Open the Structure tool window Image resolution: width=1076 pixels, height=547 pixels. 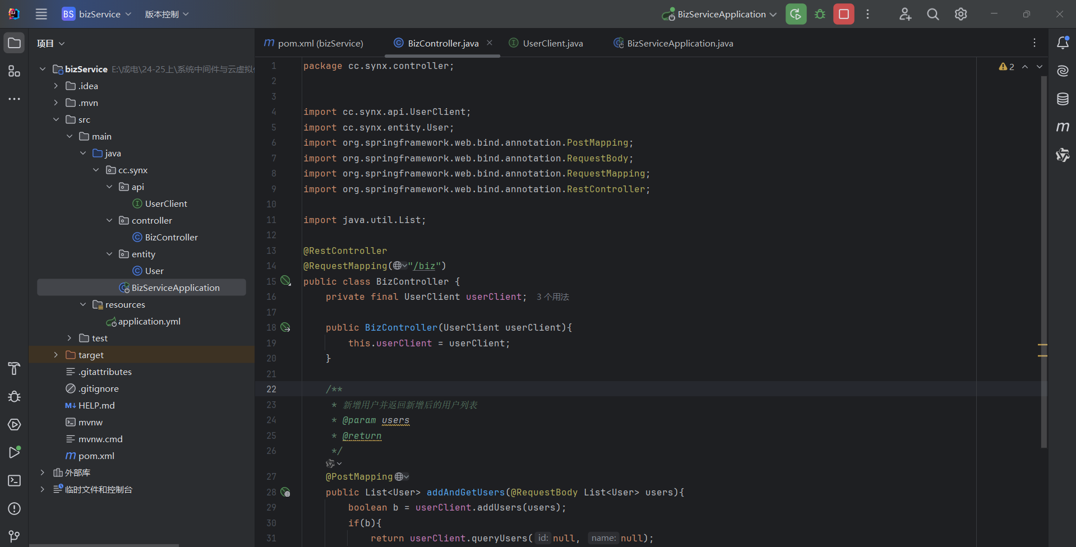15,71
